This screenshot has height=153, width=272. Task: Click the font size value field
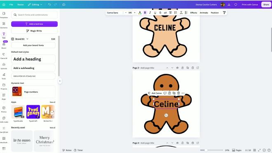click(x=130, y=13)
